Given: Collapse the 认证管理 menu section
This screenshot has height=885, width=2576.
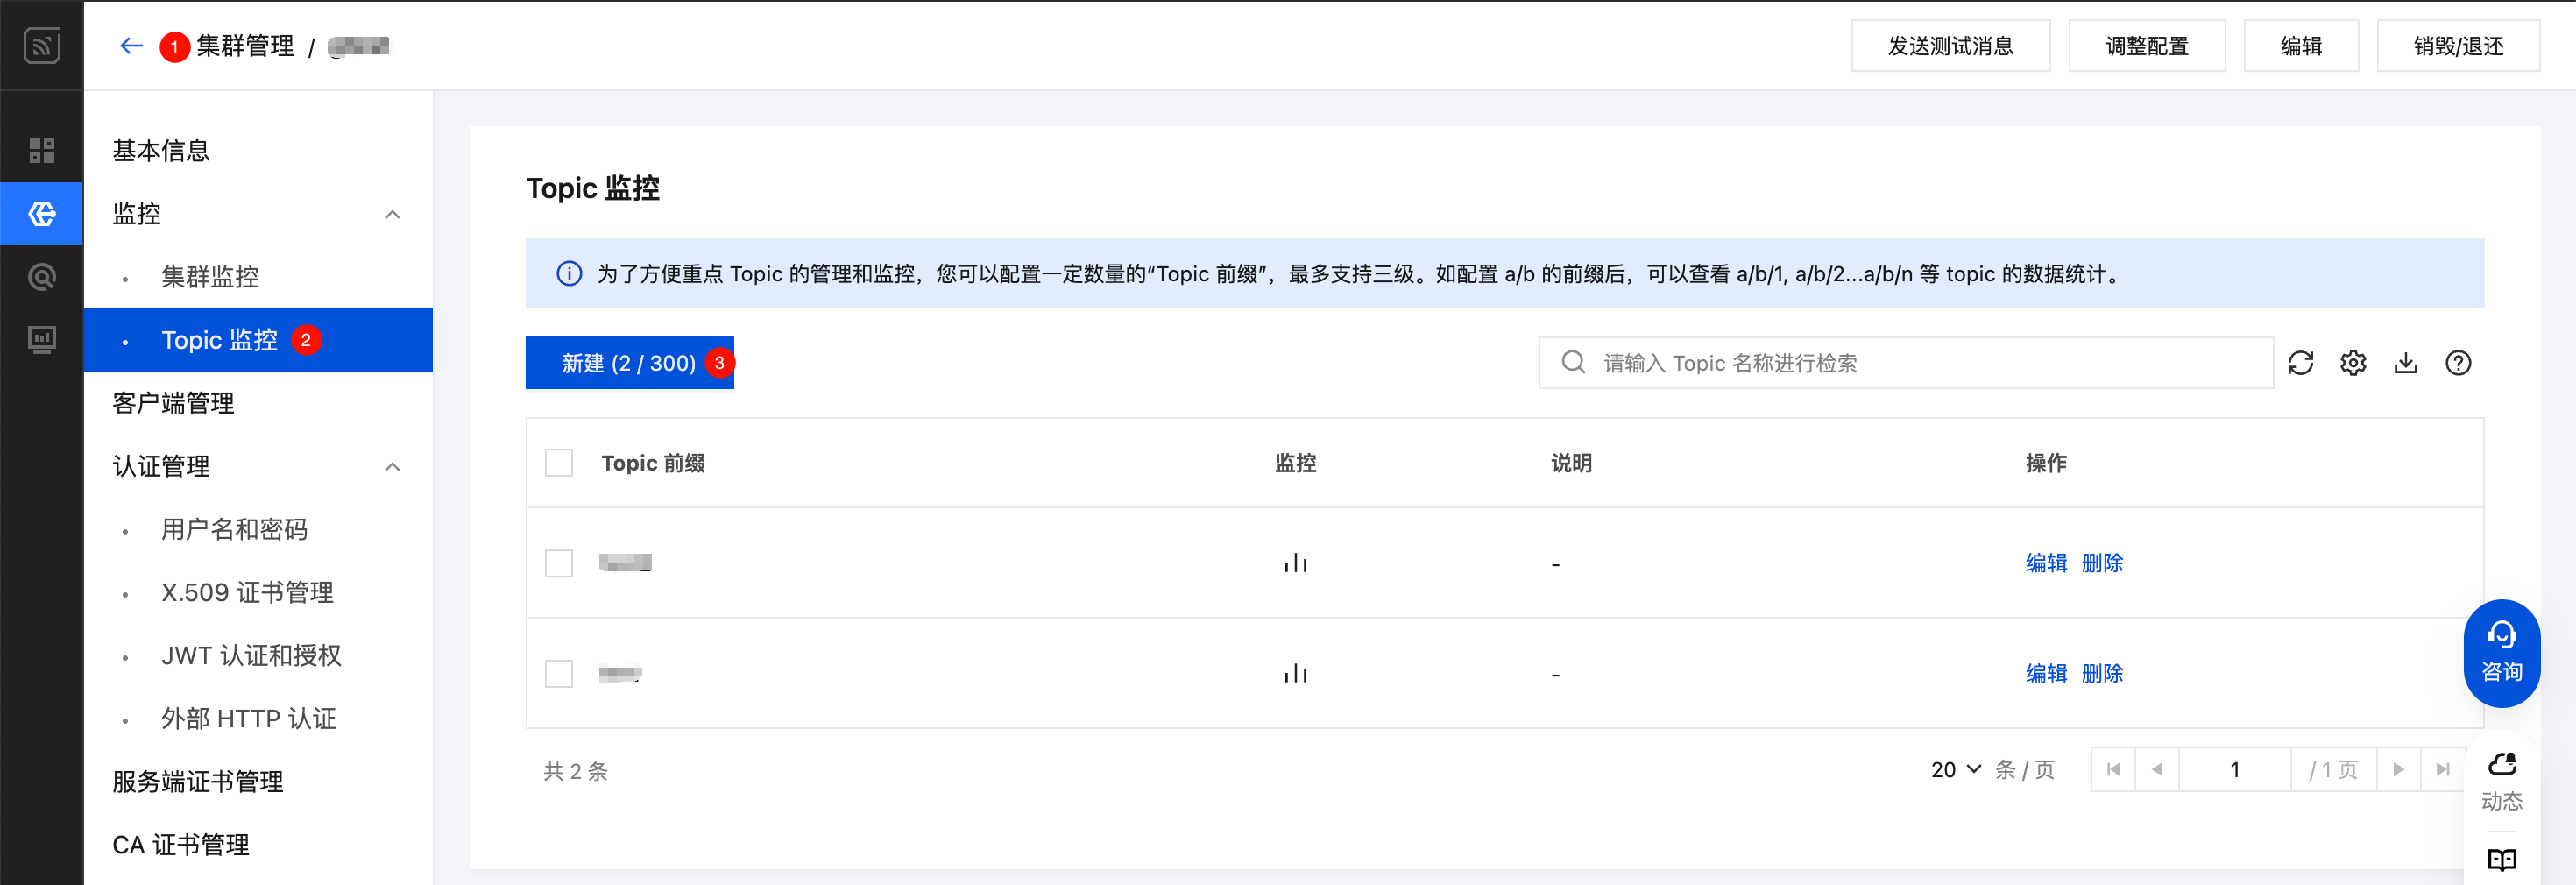Looking at the screenshot, I should coord(393,466).
